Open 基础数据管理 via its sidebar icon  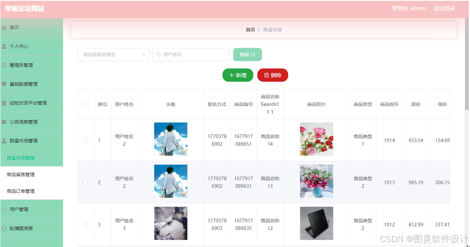pos(4,84)
